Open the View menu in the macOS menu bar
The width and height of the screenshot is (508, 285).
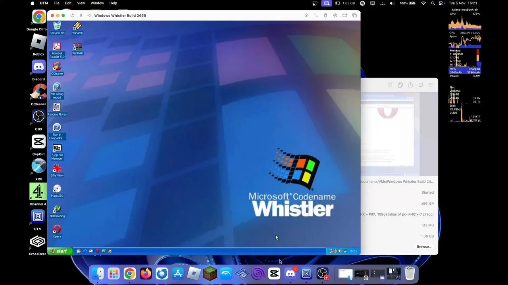(81, 3)
